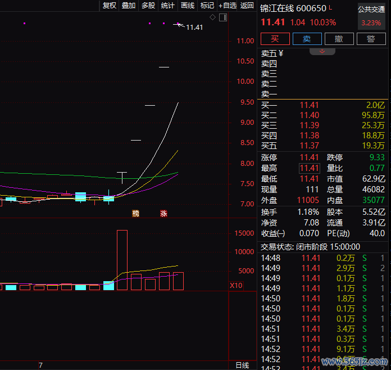Click 交易状态 闭市阶段 status line

(310, 247)
